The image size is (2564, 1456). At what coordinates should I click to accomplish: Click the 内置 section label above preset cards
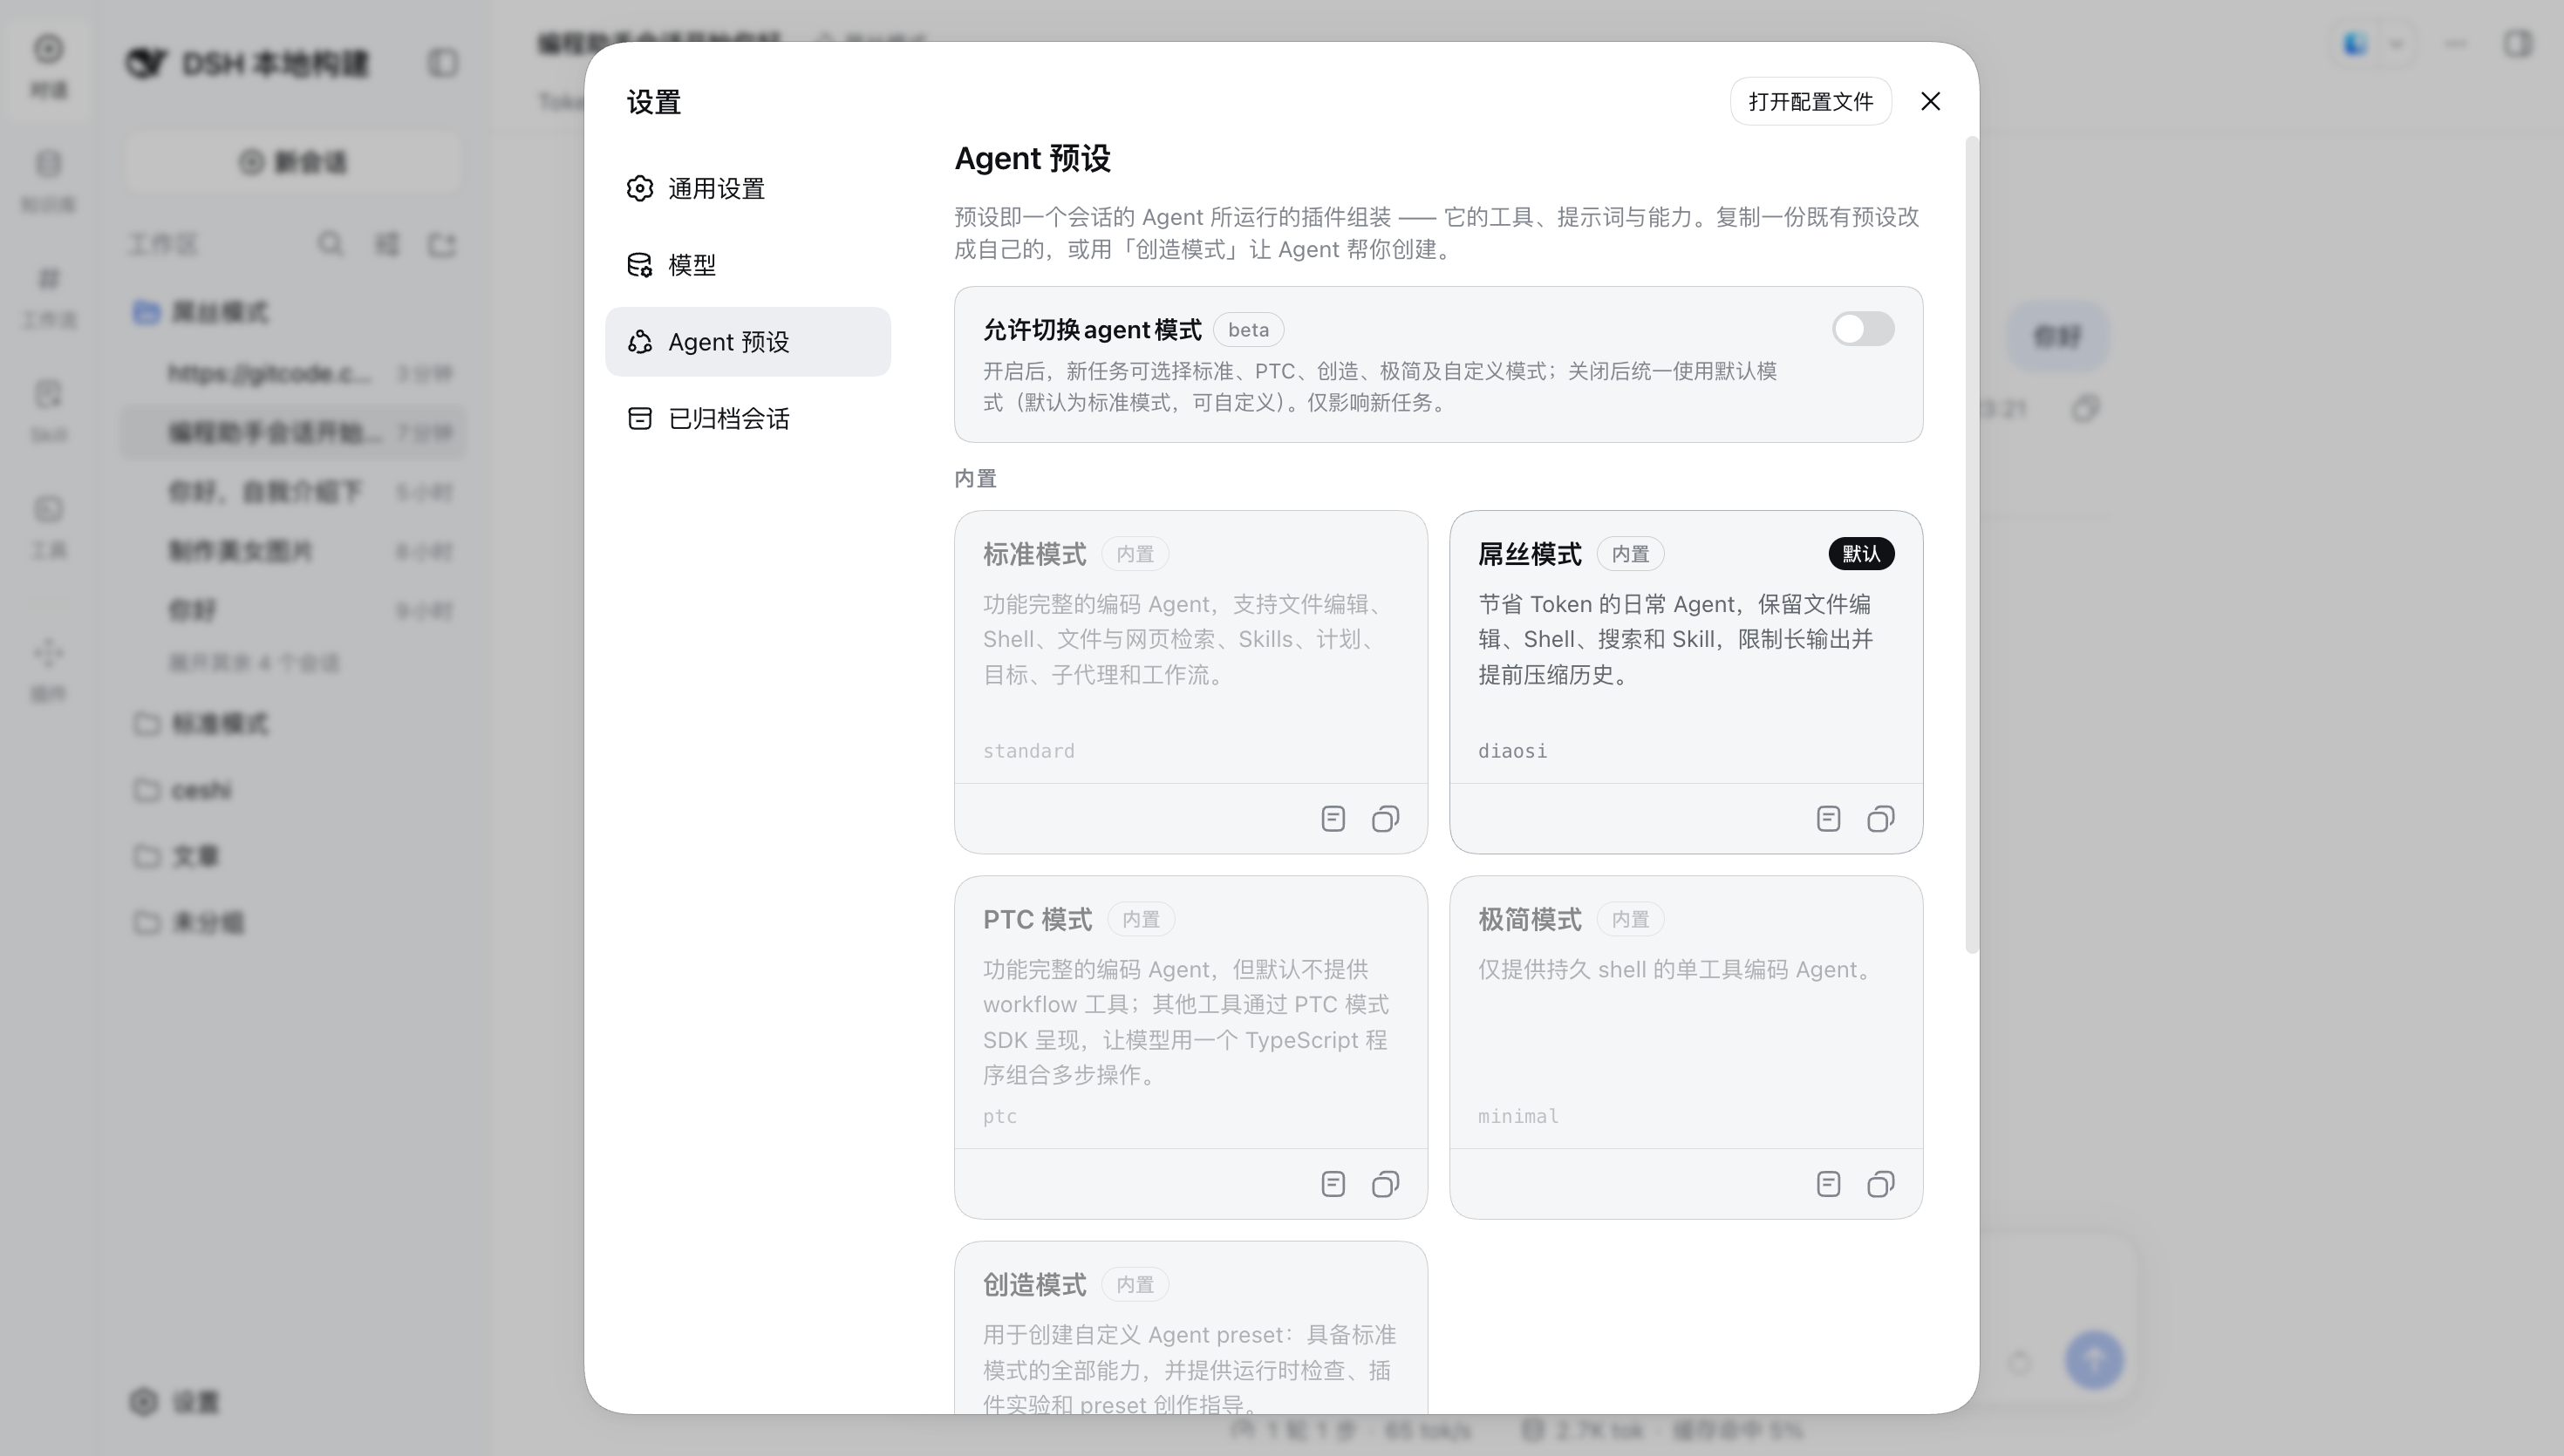coord(975,478)
